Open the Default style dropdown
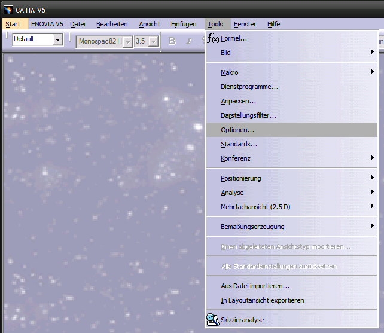The image size is (384, 333). (57, 40)
